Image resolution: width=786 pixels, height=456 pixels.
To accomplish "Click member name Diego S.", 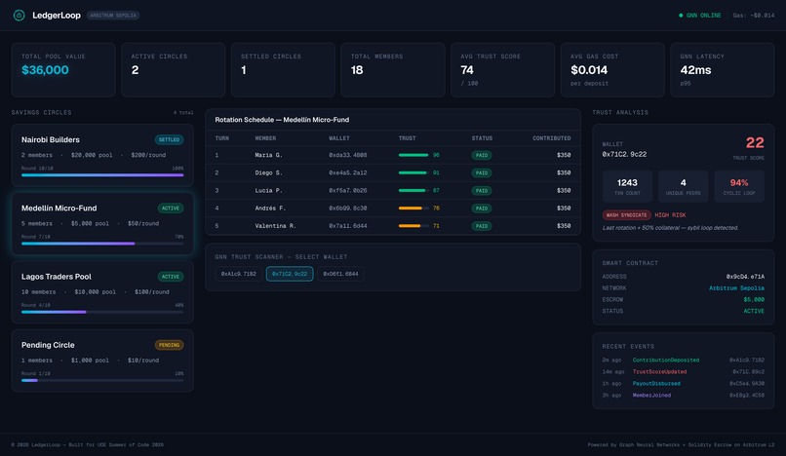I will (x=269, y=172).
